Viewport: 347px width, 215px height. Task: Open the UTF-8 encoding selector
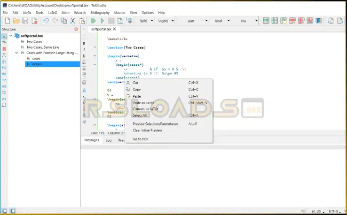(x=334, y=211)
